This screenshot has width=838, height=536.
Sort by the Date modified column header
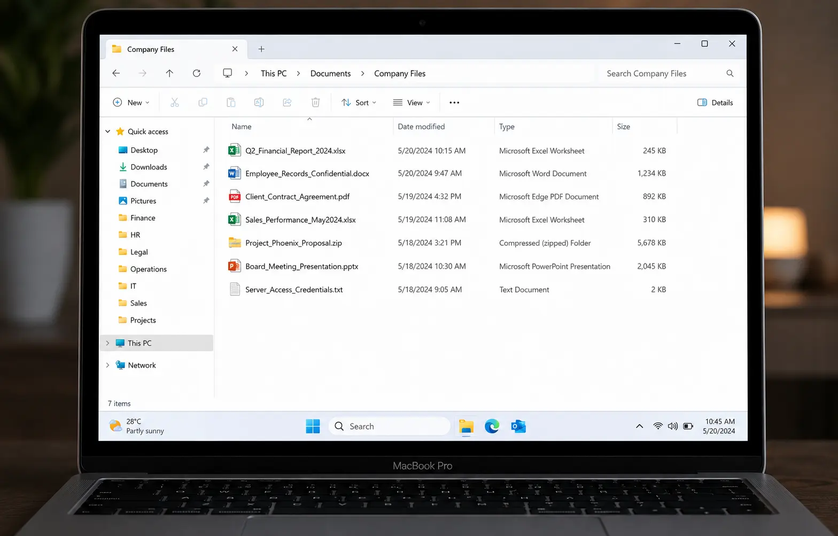click(421, 126)
